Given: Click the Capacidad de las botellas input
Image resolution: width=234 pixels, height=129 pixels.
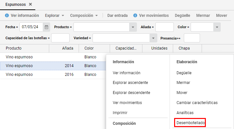Looking at the screenshot, I should [60, 38].
